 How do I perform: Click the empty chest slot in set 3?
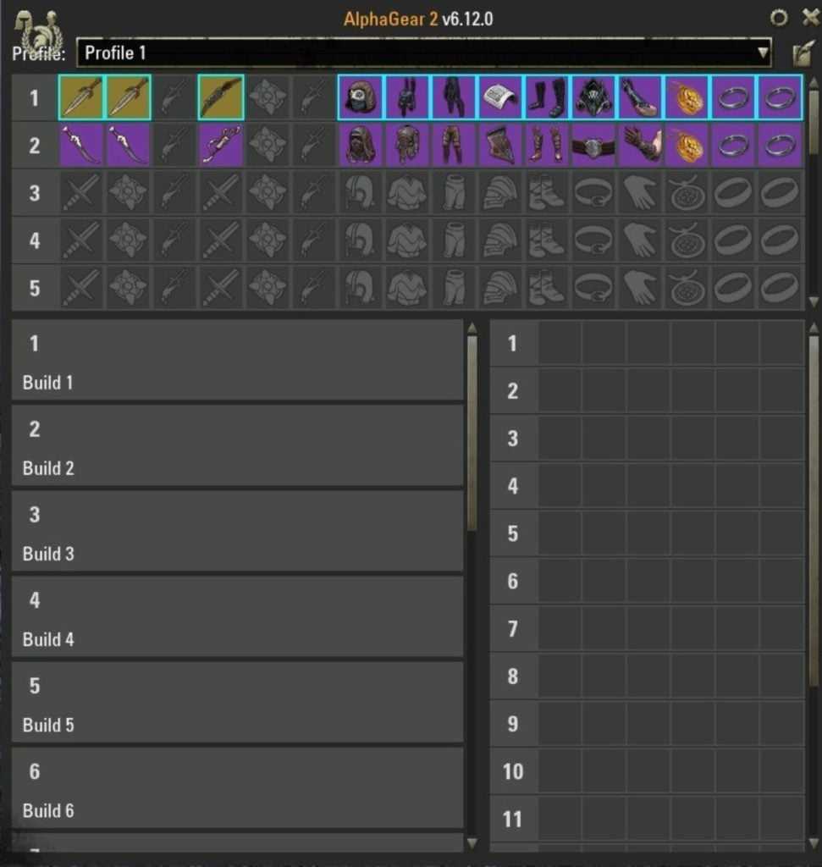click(x=407, y=193)
